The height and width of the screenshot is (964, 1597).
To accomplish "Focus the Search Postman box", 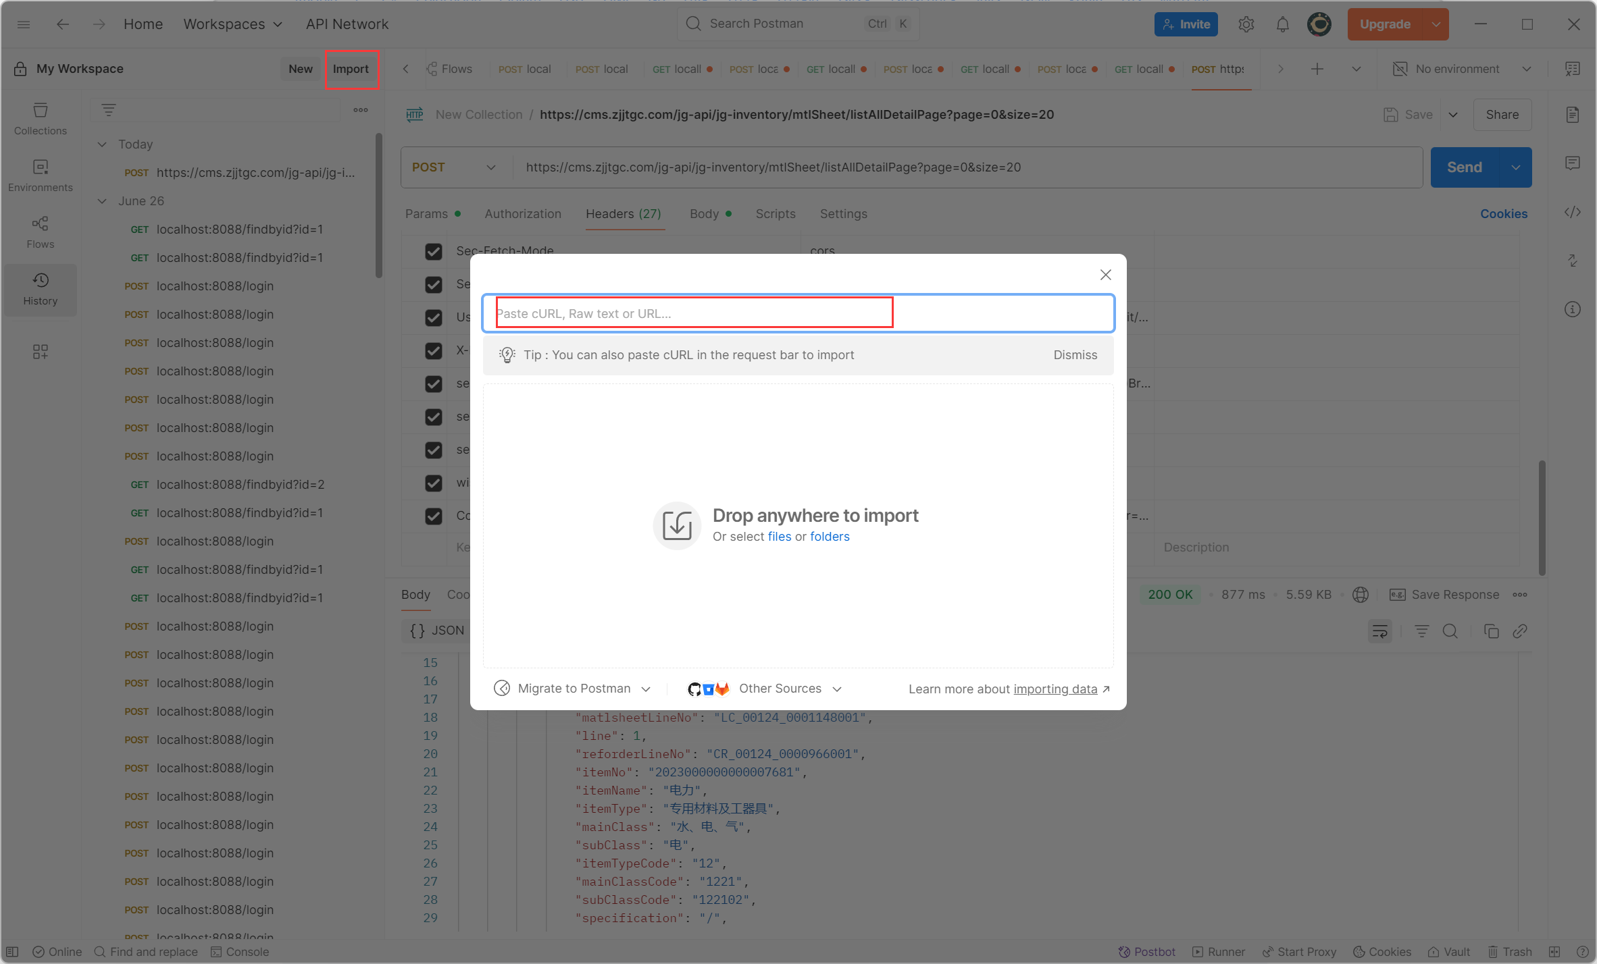I will tap(798, 24).
